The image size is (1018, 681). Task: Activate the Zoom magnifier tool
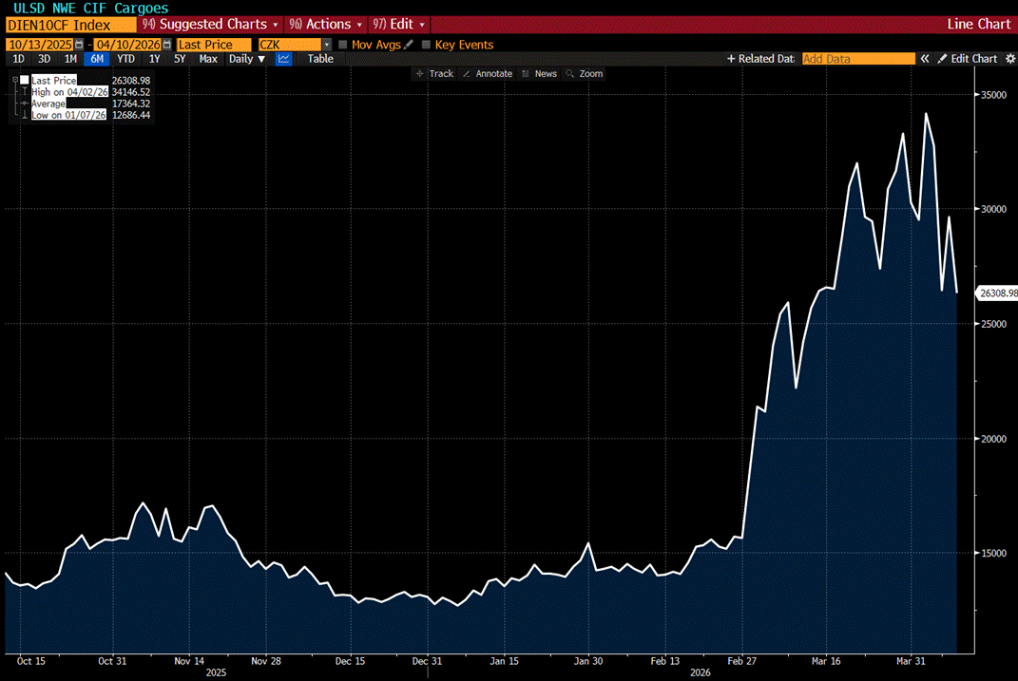(584, 74)
